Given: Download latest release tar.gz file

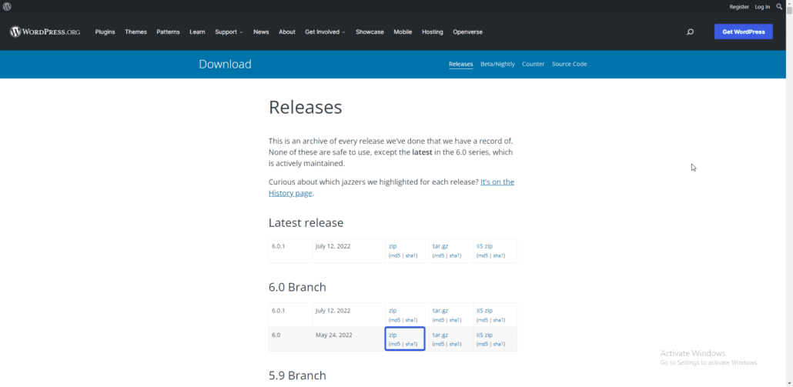Looking at the screenshot, I should point(440,246).
